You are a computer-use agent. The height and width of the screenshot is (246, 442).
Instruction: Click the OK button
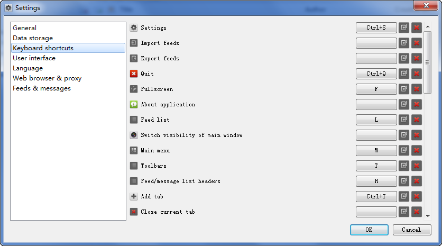[369, 230]
